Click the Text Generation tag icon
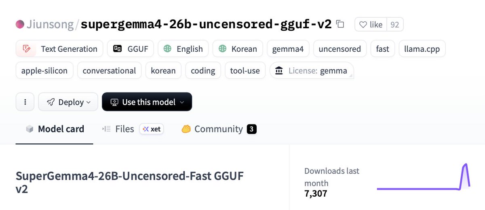Viewport: 485px width, 210px height. (x=27, y=49)
